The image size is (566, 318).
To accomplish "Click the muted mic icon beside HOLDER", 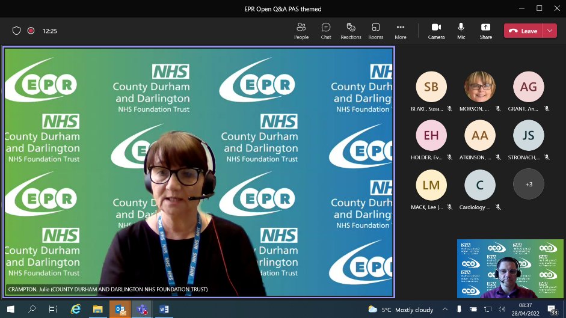I will [449, 157].
